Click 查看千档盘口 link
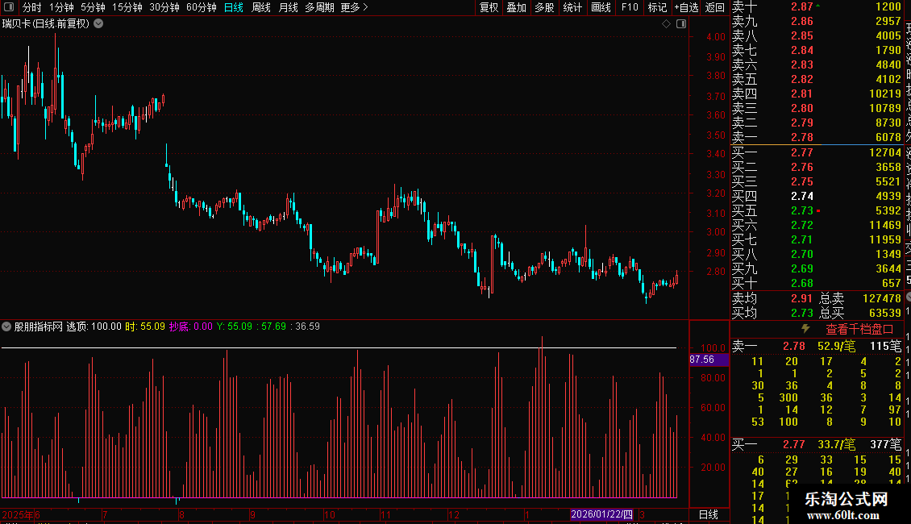911x524 pixels. pos(859,330)
